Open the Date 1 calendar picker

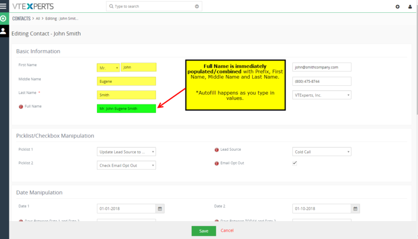(x=160, y=208)
